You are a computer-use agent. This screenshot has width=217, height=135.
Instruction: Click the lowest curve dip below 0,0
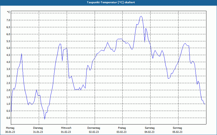(x=44, y=119)
